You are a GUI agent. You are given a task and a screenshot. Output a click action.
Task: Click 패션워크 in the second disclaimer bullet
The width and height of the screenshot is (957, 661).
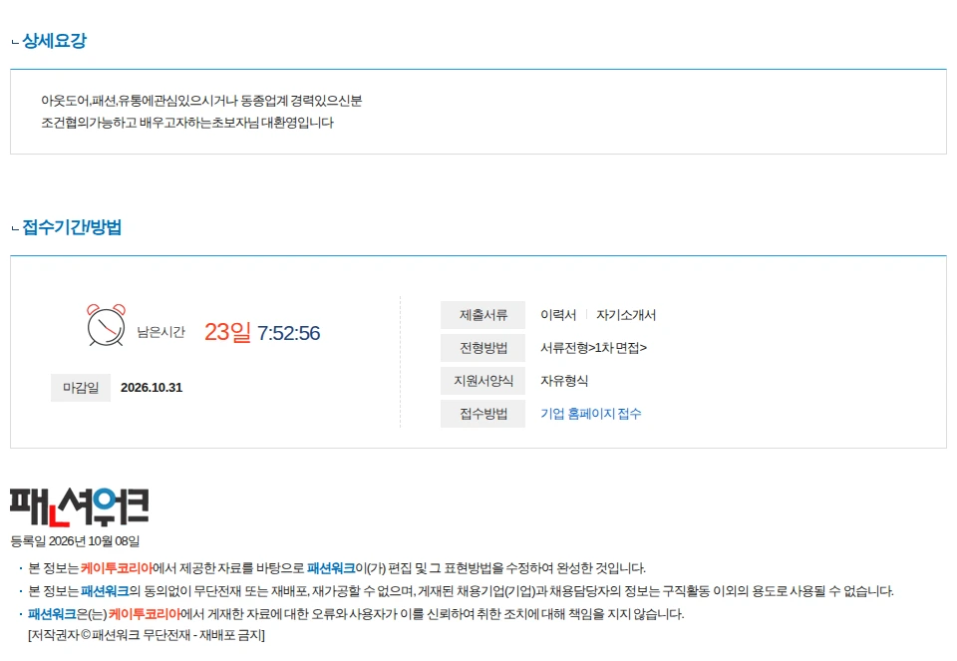105,591
